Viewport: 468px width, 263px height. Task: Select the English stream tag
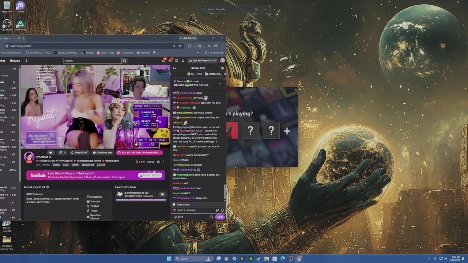[x=56, y=165]
